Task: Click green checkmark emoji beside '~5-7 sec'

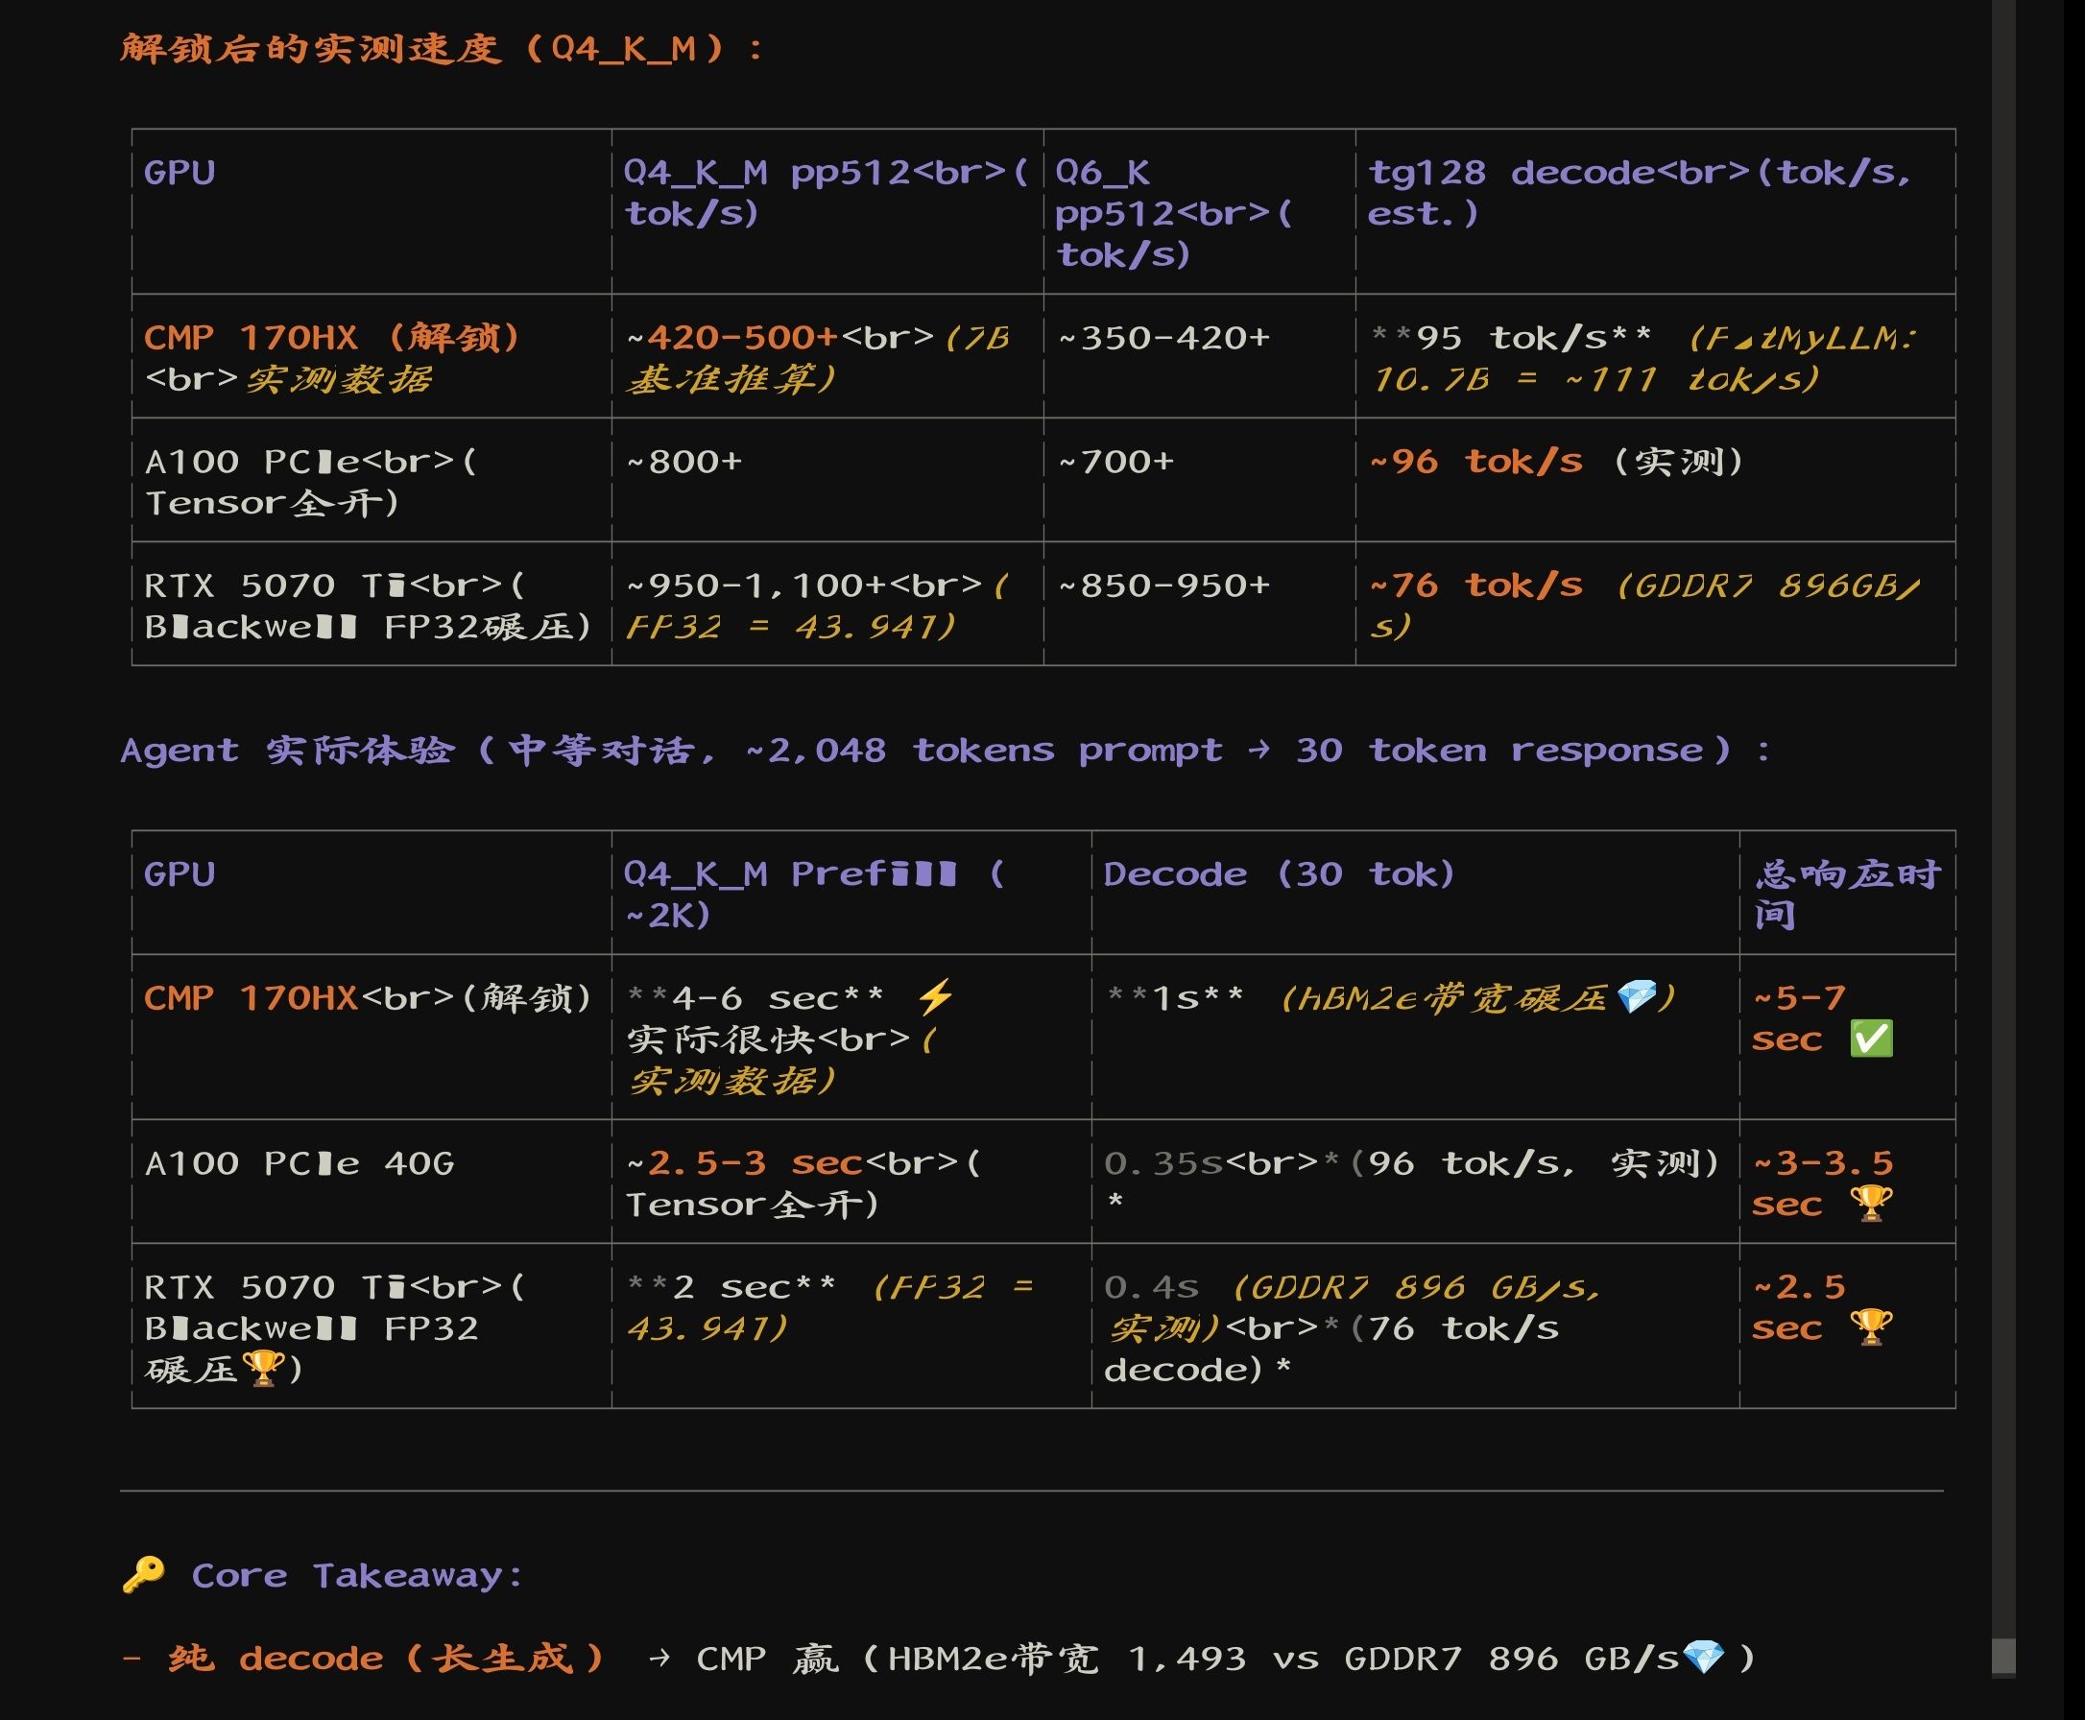Action: [1872, 1039]
